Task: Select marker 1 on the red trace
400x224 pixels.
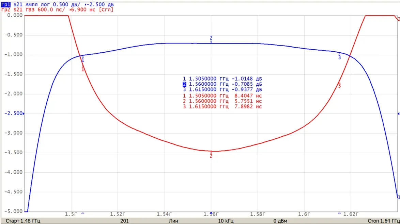Action: (83, 68)
